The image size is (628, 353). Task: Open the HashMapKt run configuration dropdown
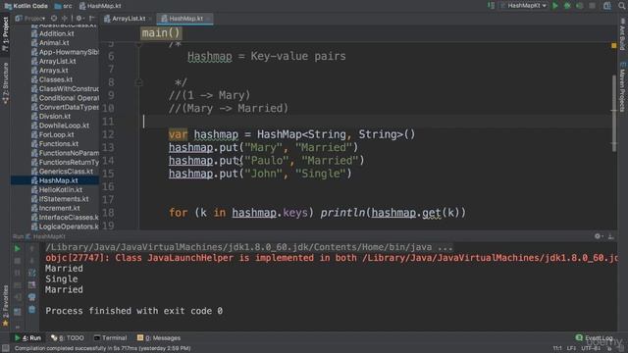tap(523, 6)
